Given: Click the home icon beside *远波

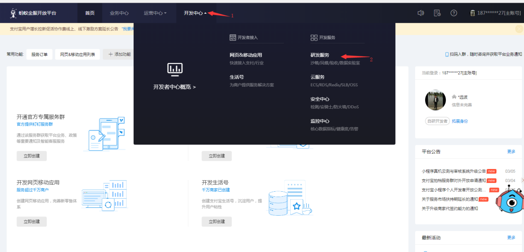Looking at the screenshot, I should coord(454,97).
